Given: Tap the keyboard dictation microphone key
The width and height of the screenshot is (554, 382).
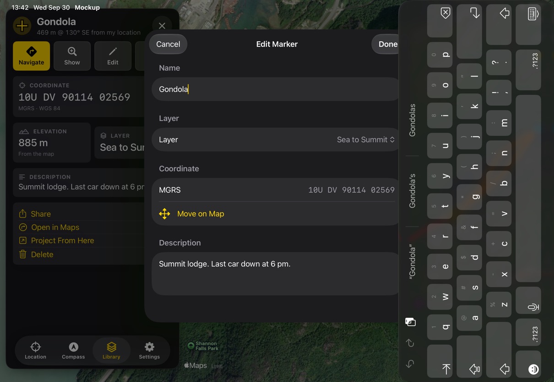Looking at the screenshot, I should (x=528, y=300).
